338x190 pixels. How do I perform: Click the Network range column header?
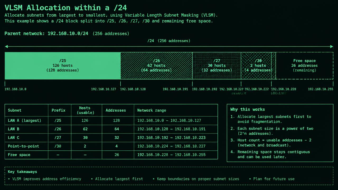152,110
